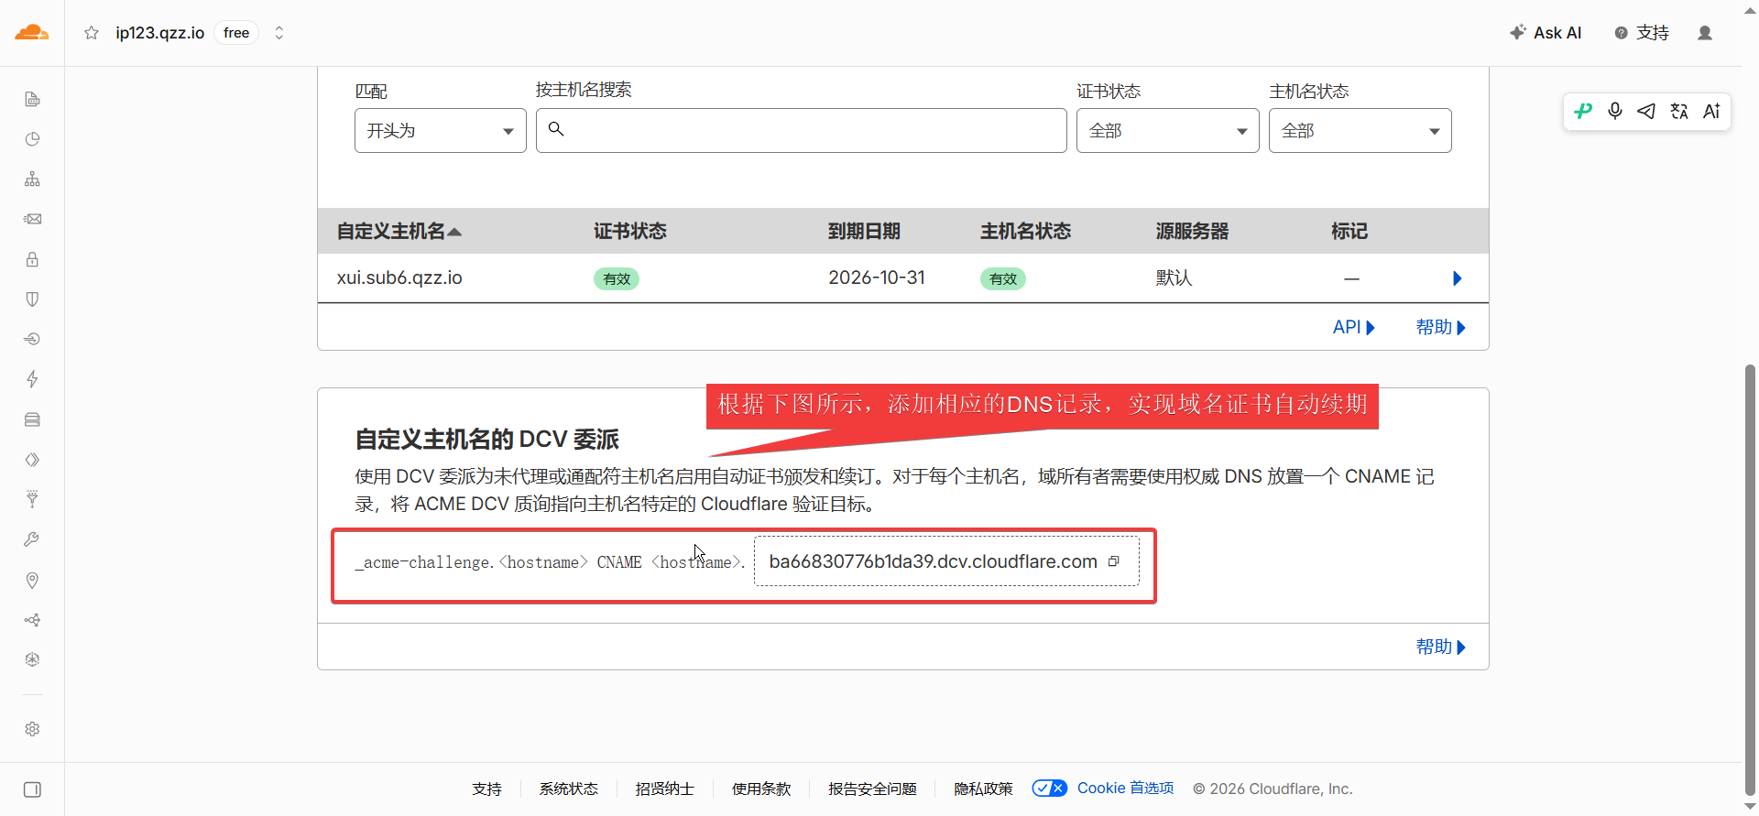Star the ip123.qzz.io domain

[92, 33]
